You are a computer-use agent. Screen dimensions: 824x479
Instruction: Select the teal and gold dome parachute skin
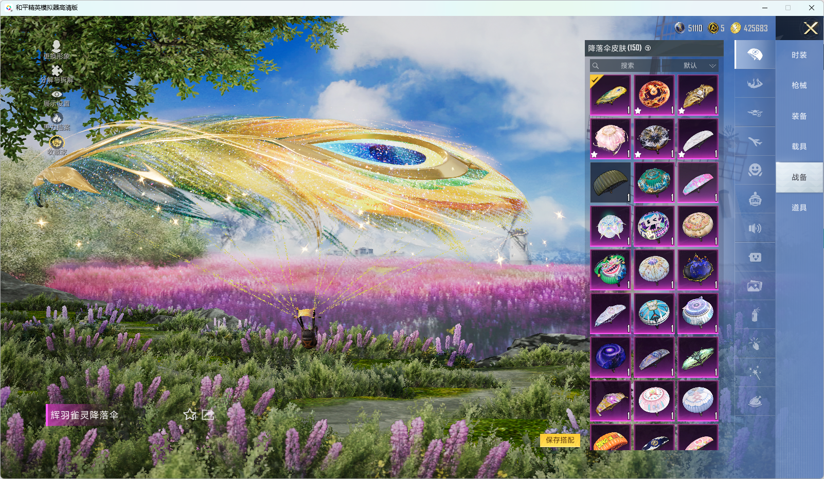pyautogui.click(x=654, y=182)
